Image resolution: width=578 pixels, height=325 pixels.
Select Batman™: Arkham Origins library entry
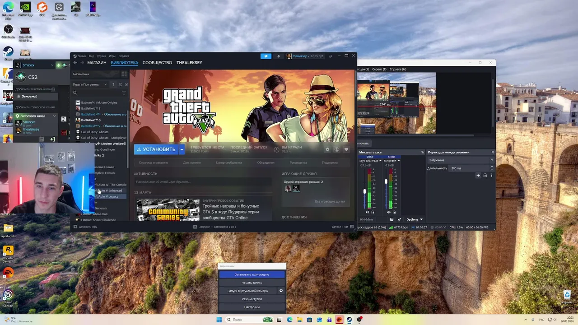click(x=99, y=102)
